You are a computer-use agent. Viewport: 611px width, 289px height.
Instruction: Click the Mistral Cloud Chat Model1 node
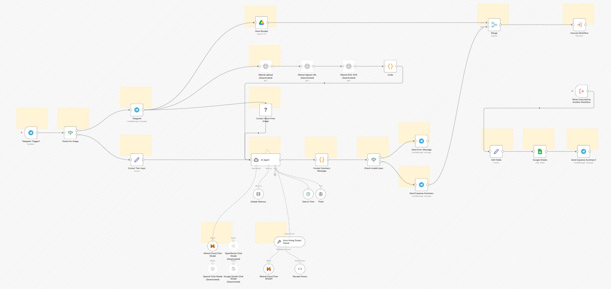click(269, 269)
